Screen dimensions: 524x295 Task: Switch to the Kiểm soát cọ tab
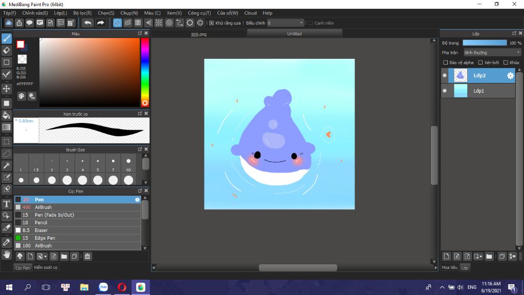(x=46, y=267)
